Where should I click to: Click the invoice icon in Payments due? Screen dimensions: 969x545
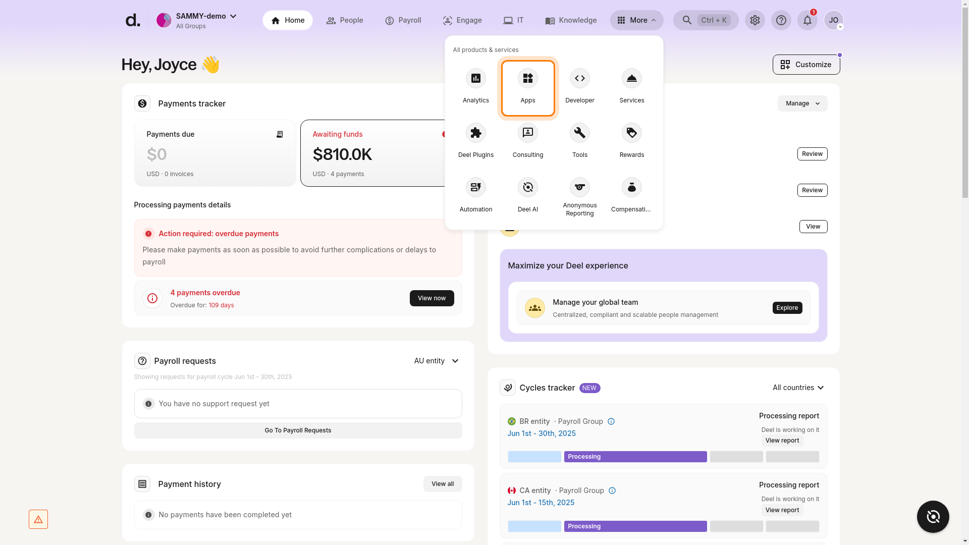(280, 134)
